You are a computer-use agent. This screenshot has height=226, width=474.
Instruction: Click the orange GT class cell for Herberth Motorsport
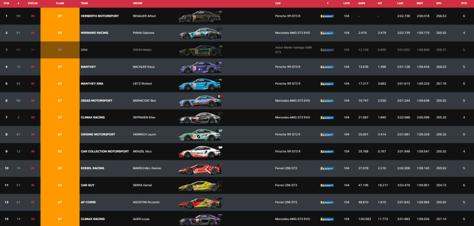pos(60,16)
